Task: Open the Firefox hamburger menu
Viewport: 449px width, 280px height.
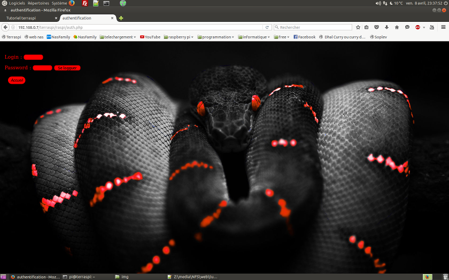Action: click(443, 27)
